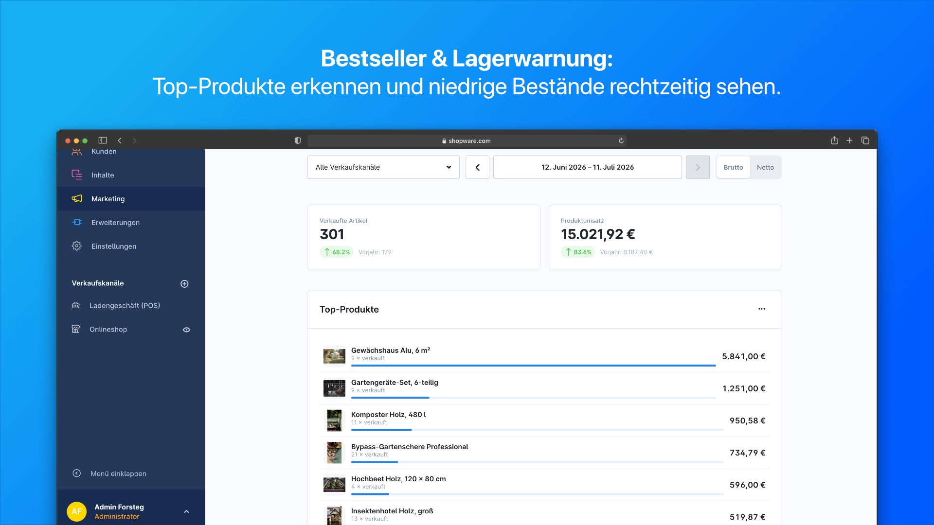Click the Safari share icon

834,140
